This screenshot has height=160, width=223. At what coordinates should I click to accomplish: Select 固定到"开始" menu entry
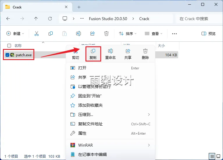(111, 96)
